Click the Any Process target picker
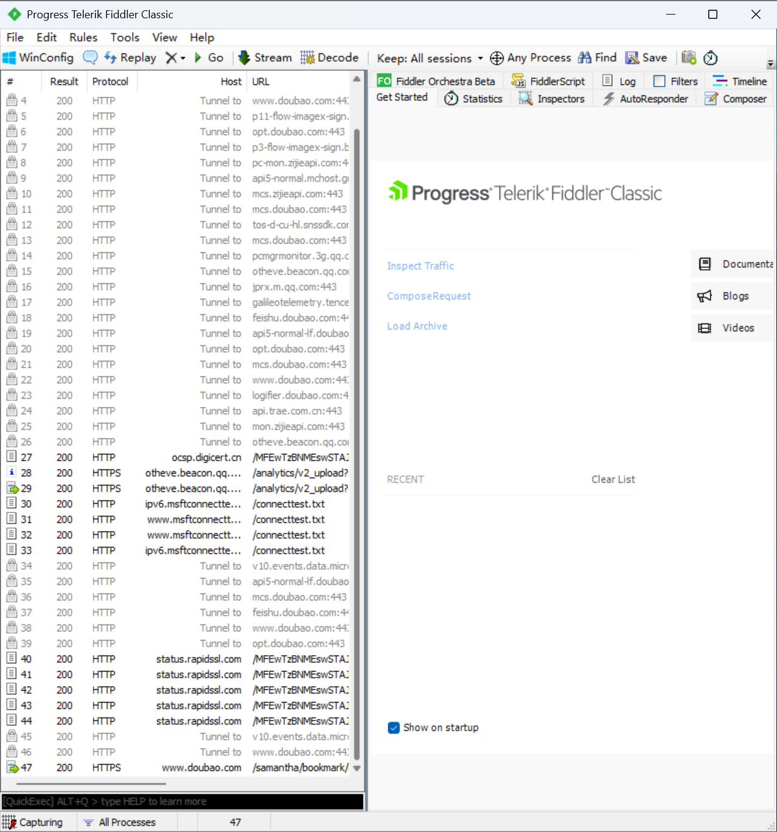This screenshot has width=777, height=832. 531,58
